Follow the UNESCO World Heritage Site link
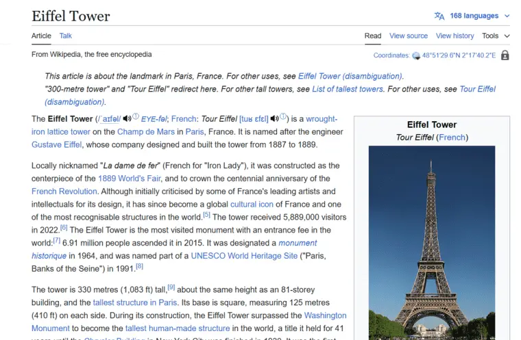Viewport: 521px width, 340px height. click(244, 256)
